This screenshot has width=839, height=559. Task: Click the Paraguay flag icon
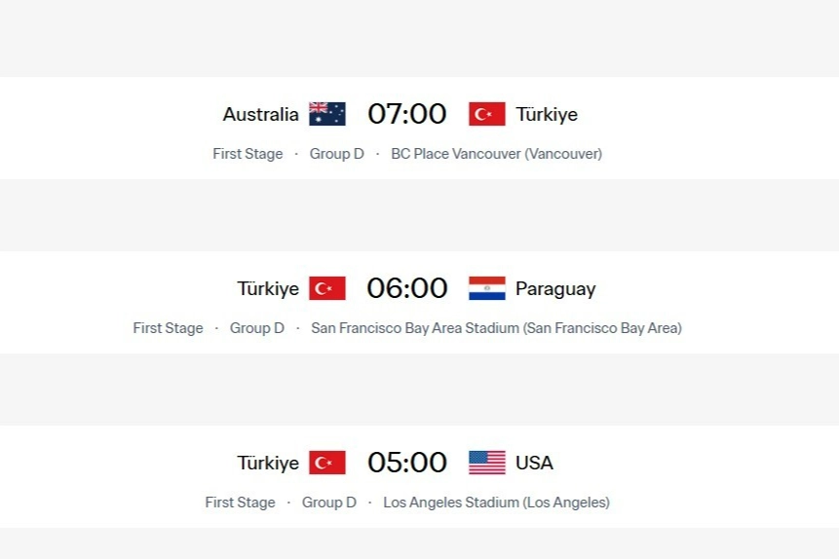[x=486, y=288]
